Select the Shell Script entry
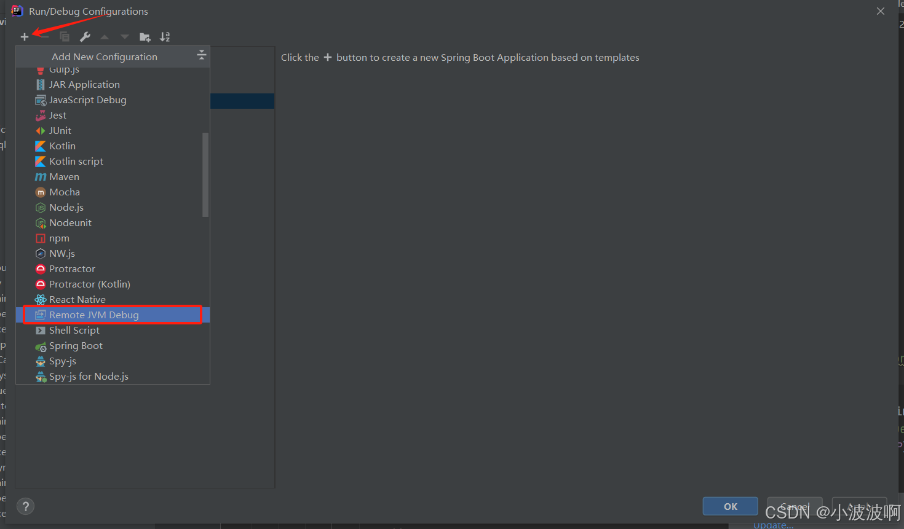This screenshot has height=529, width=904. pyautogui.click(x=113, y=330)
